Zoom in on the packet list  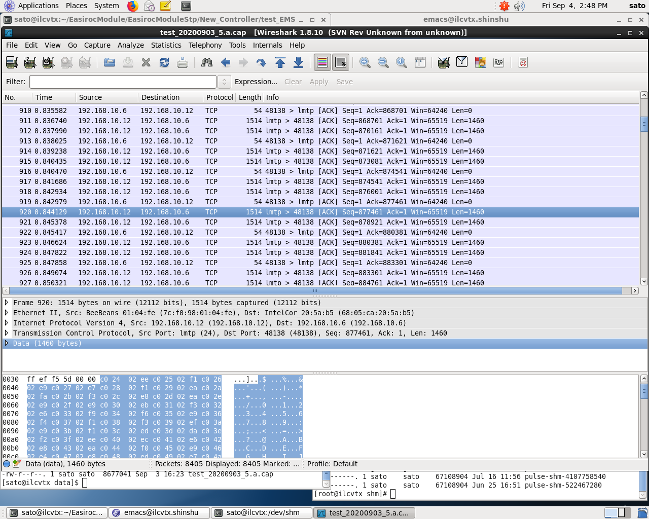[x=365, y=62]
